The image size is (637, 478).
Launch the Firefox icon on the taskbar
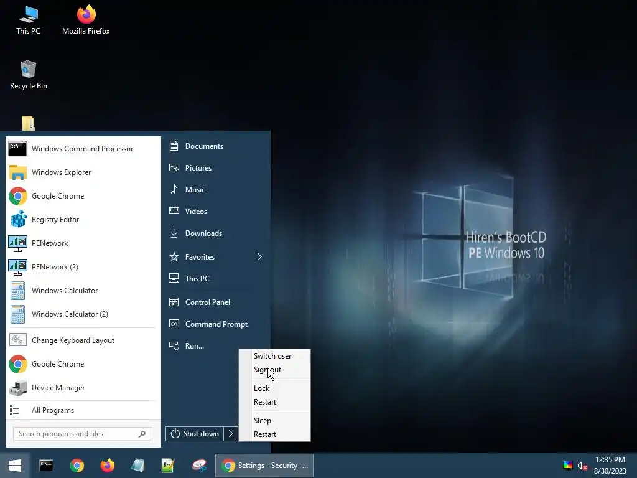107,466
